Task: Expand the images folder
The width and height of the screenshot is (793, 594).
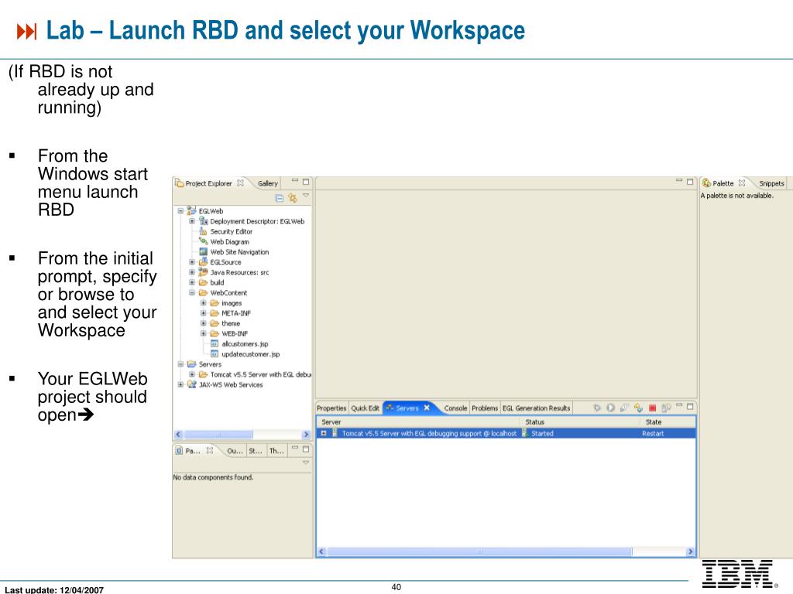Action: (204, 303)
